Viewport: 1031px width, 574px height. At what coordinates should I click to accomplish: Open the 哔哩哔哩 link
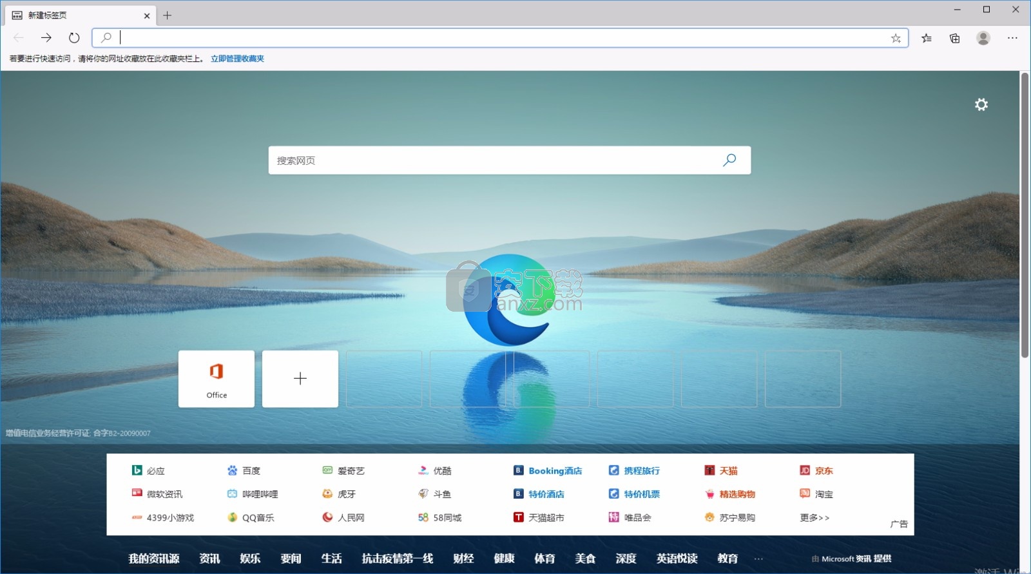pyautogui.click(x=253, y=494)
